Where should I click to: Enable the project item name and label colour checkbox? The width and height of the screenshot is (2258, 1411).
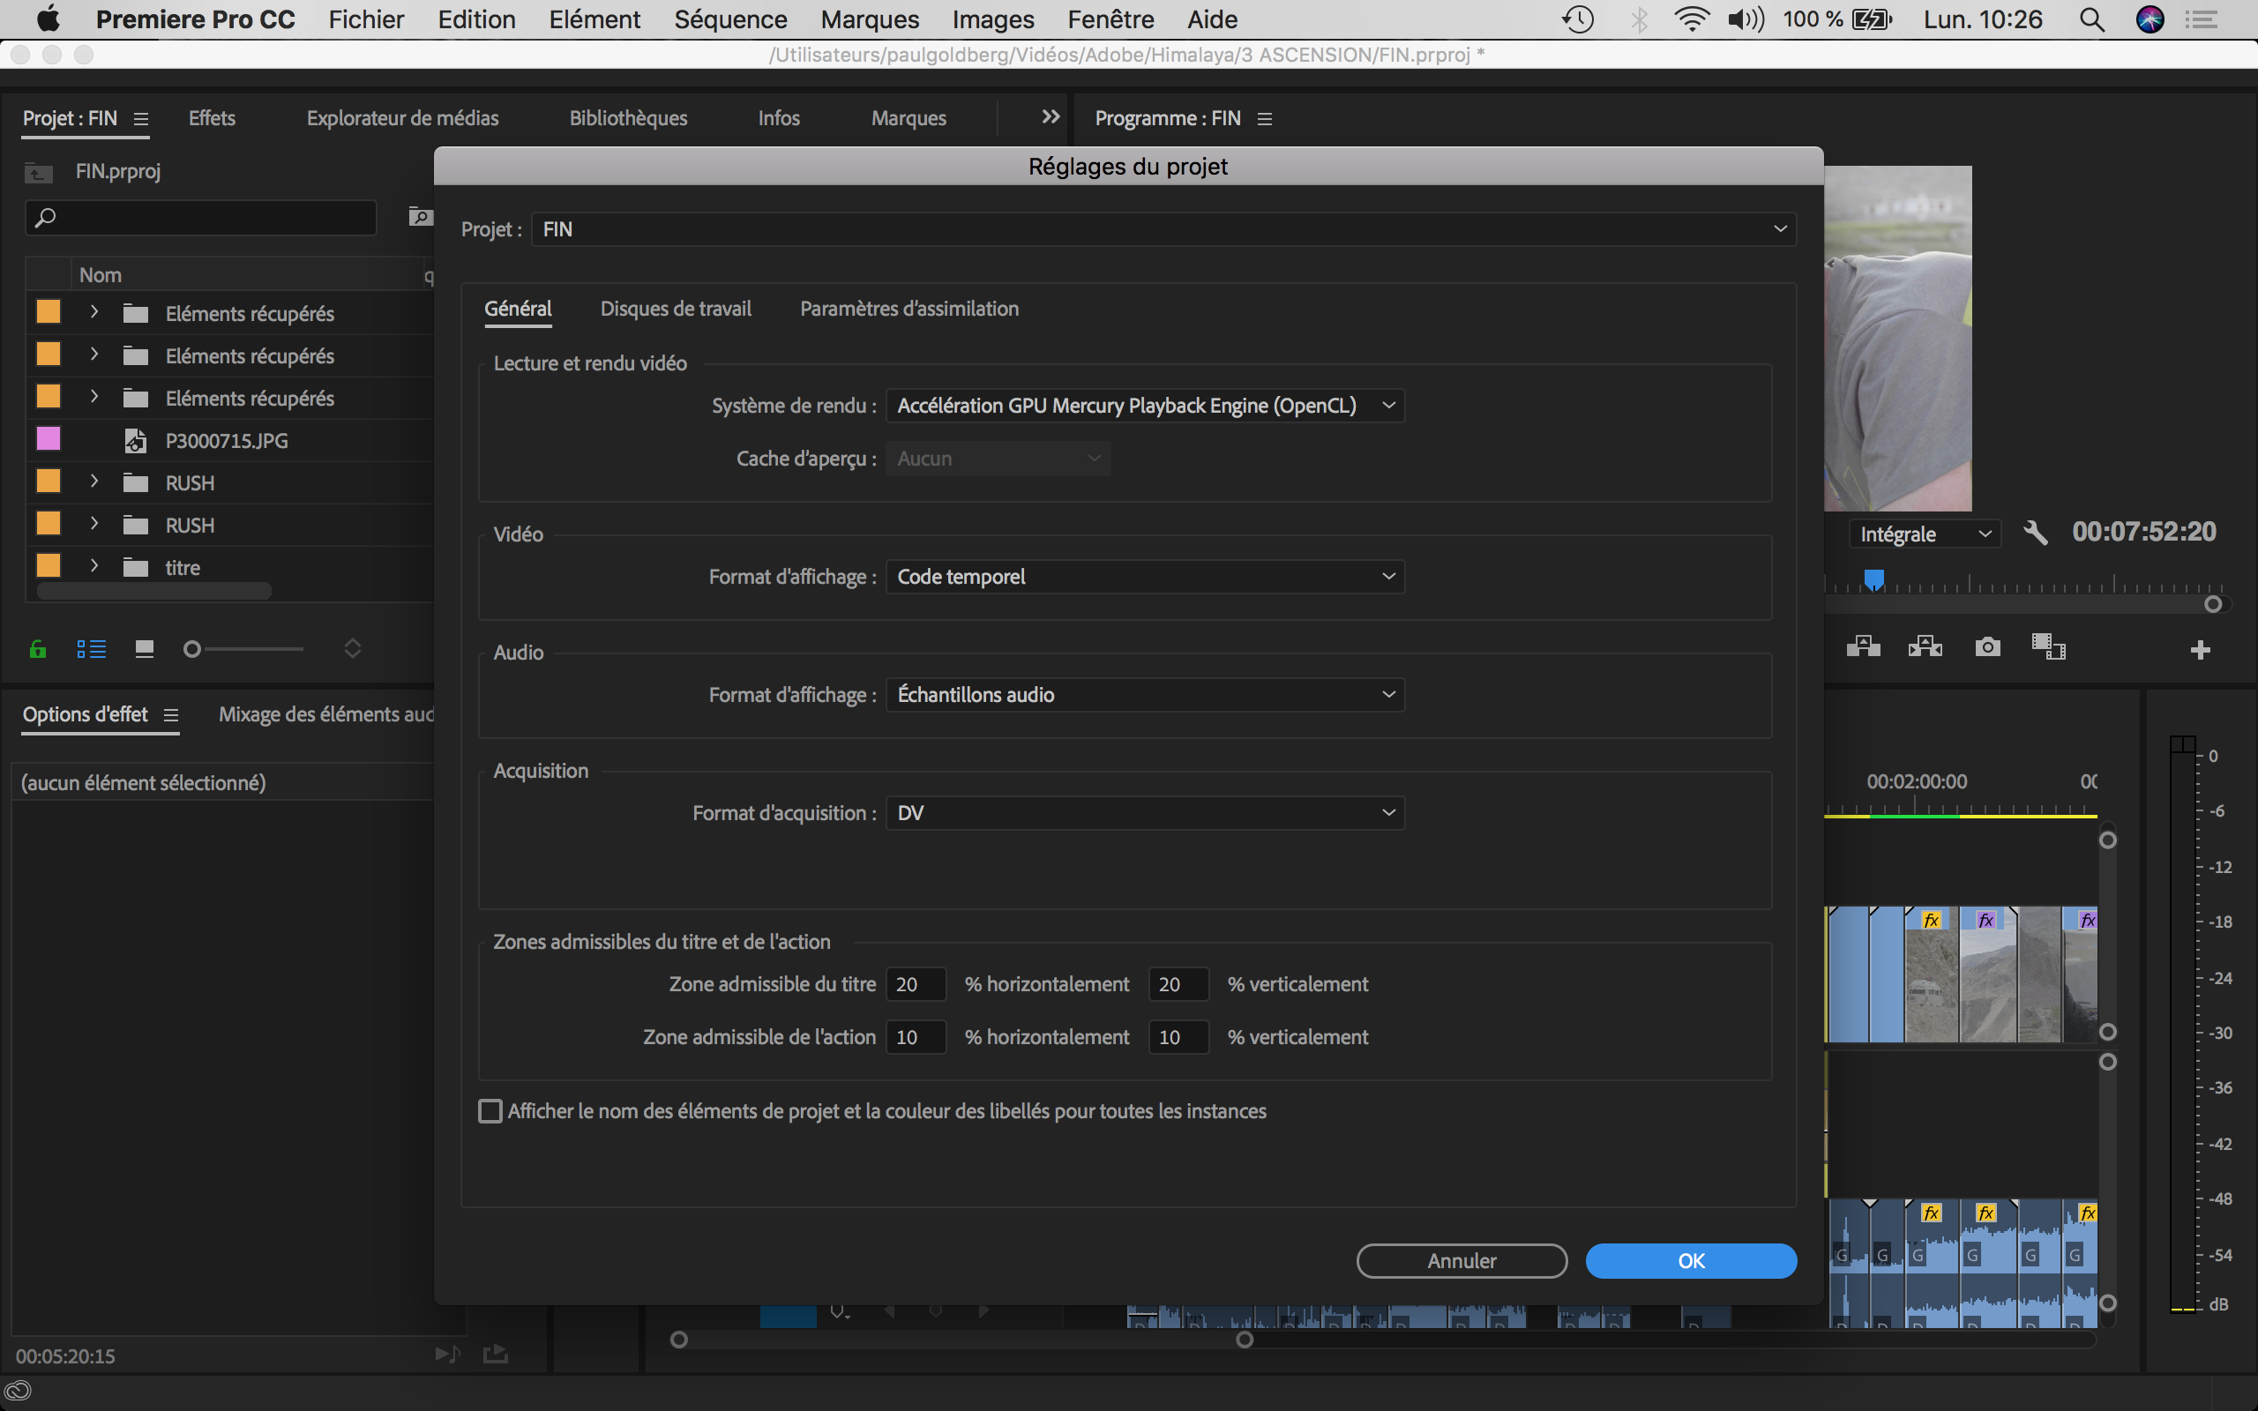[490, 1110]
